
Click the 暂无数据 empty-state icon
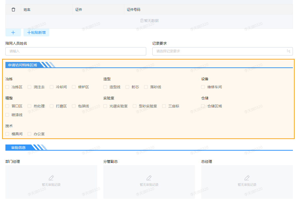point(142,21)
